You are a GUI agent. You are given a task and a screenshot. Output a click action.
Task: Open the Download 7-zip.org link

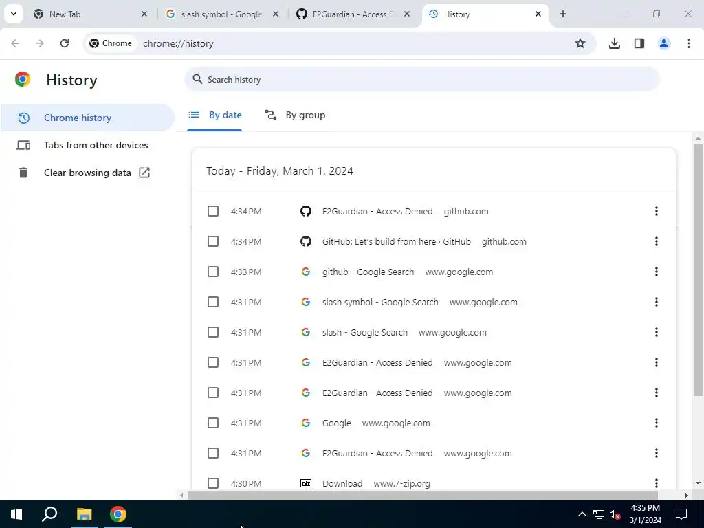click(x=342, y=483)
